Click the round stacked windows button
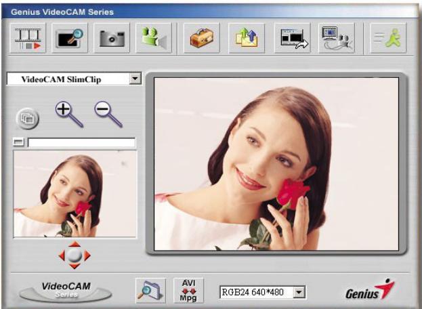The image size is (422, 309). point(28,119)
